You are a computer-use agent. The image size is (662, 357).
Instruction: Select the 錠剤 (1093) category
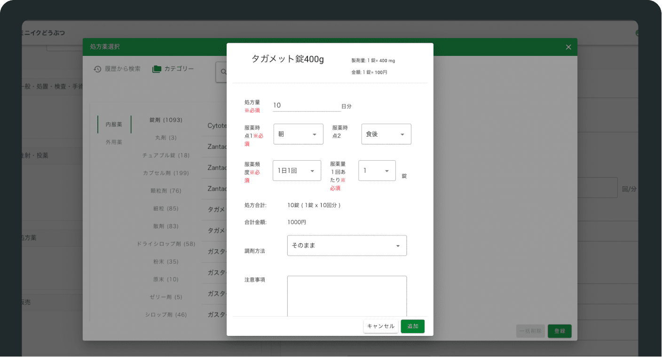pos(166,120)
